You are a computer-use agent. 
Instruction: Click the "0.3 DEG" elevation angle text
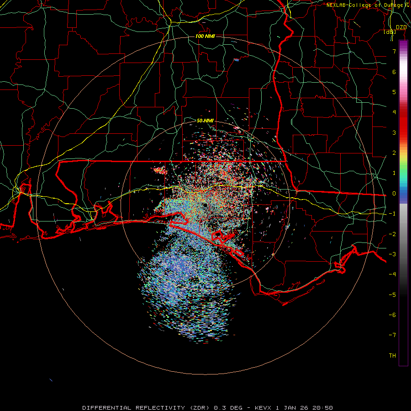pos(228,408)
